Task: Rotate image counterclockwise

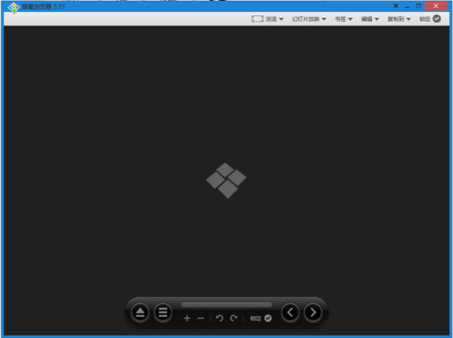Action: point(220,318)
